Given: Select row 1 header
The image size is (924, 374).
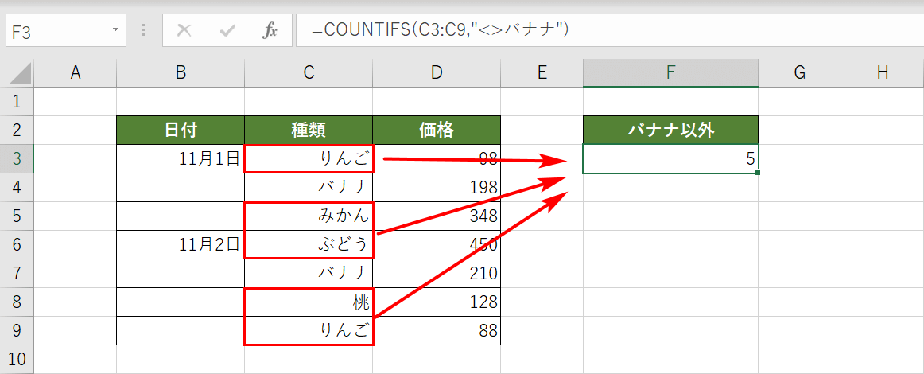Looking at the screenshot, I should [17, 102].
